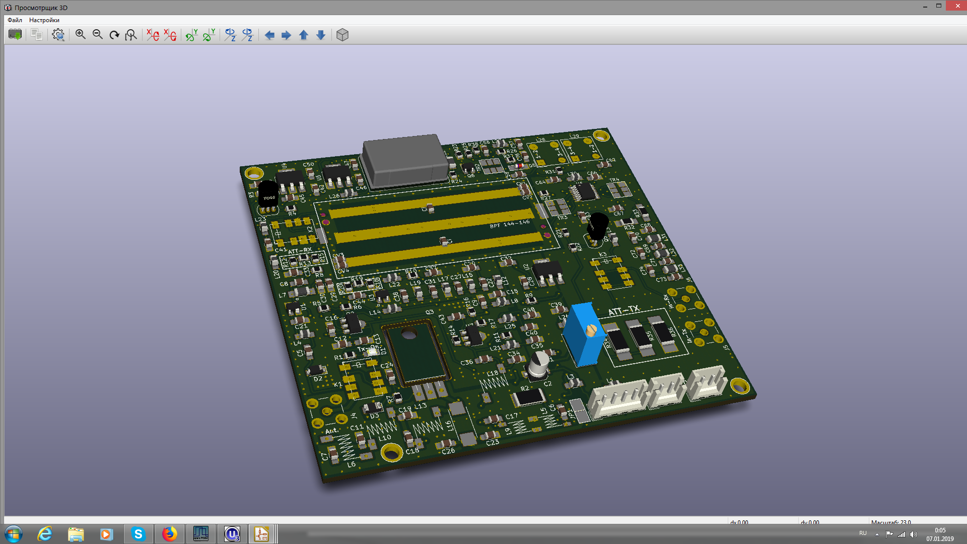
Task: Click the zoom in magnifier
Action: click(x=80, y=35)
